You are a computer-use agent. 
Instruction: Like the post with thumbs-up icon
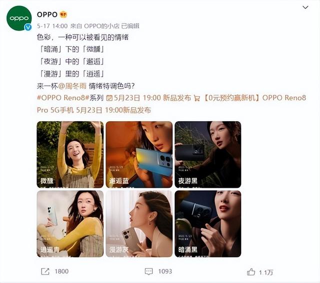[251, 272]
